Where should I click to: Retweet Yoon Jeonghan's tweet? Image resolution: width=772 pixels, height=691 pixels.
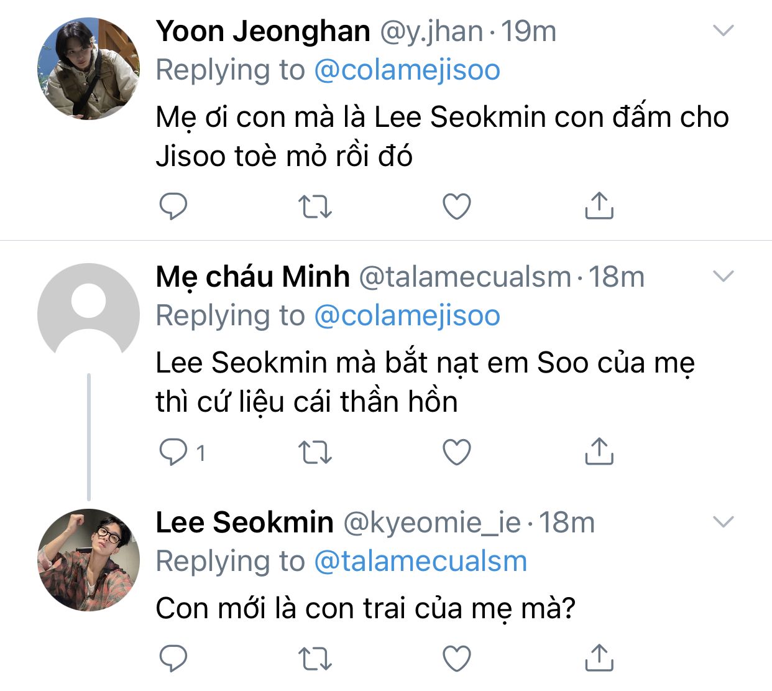(x=315, y=206)
